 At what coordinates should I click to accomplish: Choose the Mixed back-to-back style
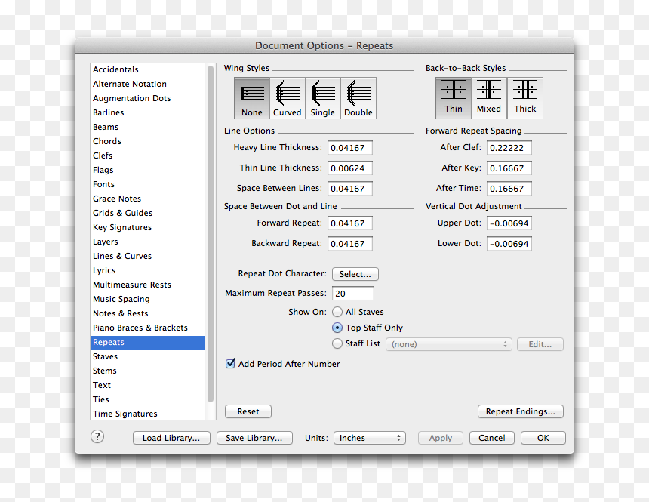point(489,98)
